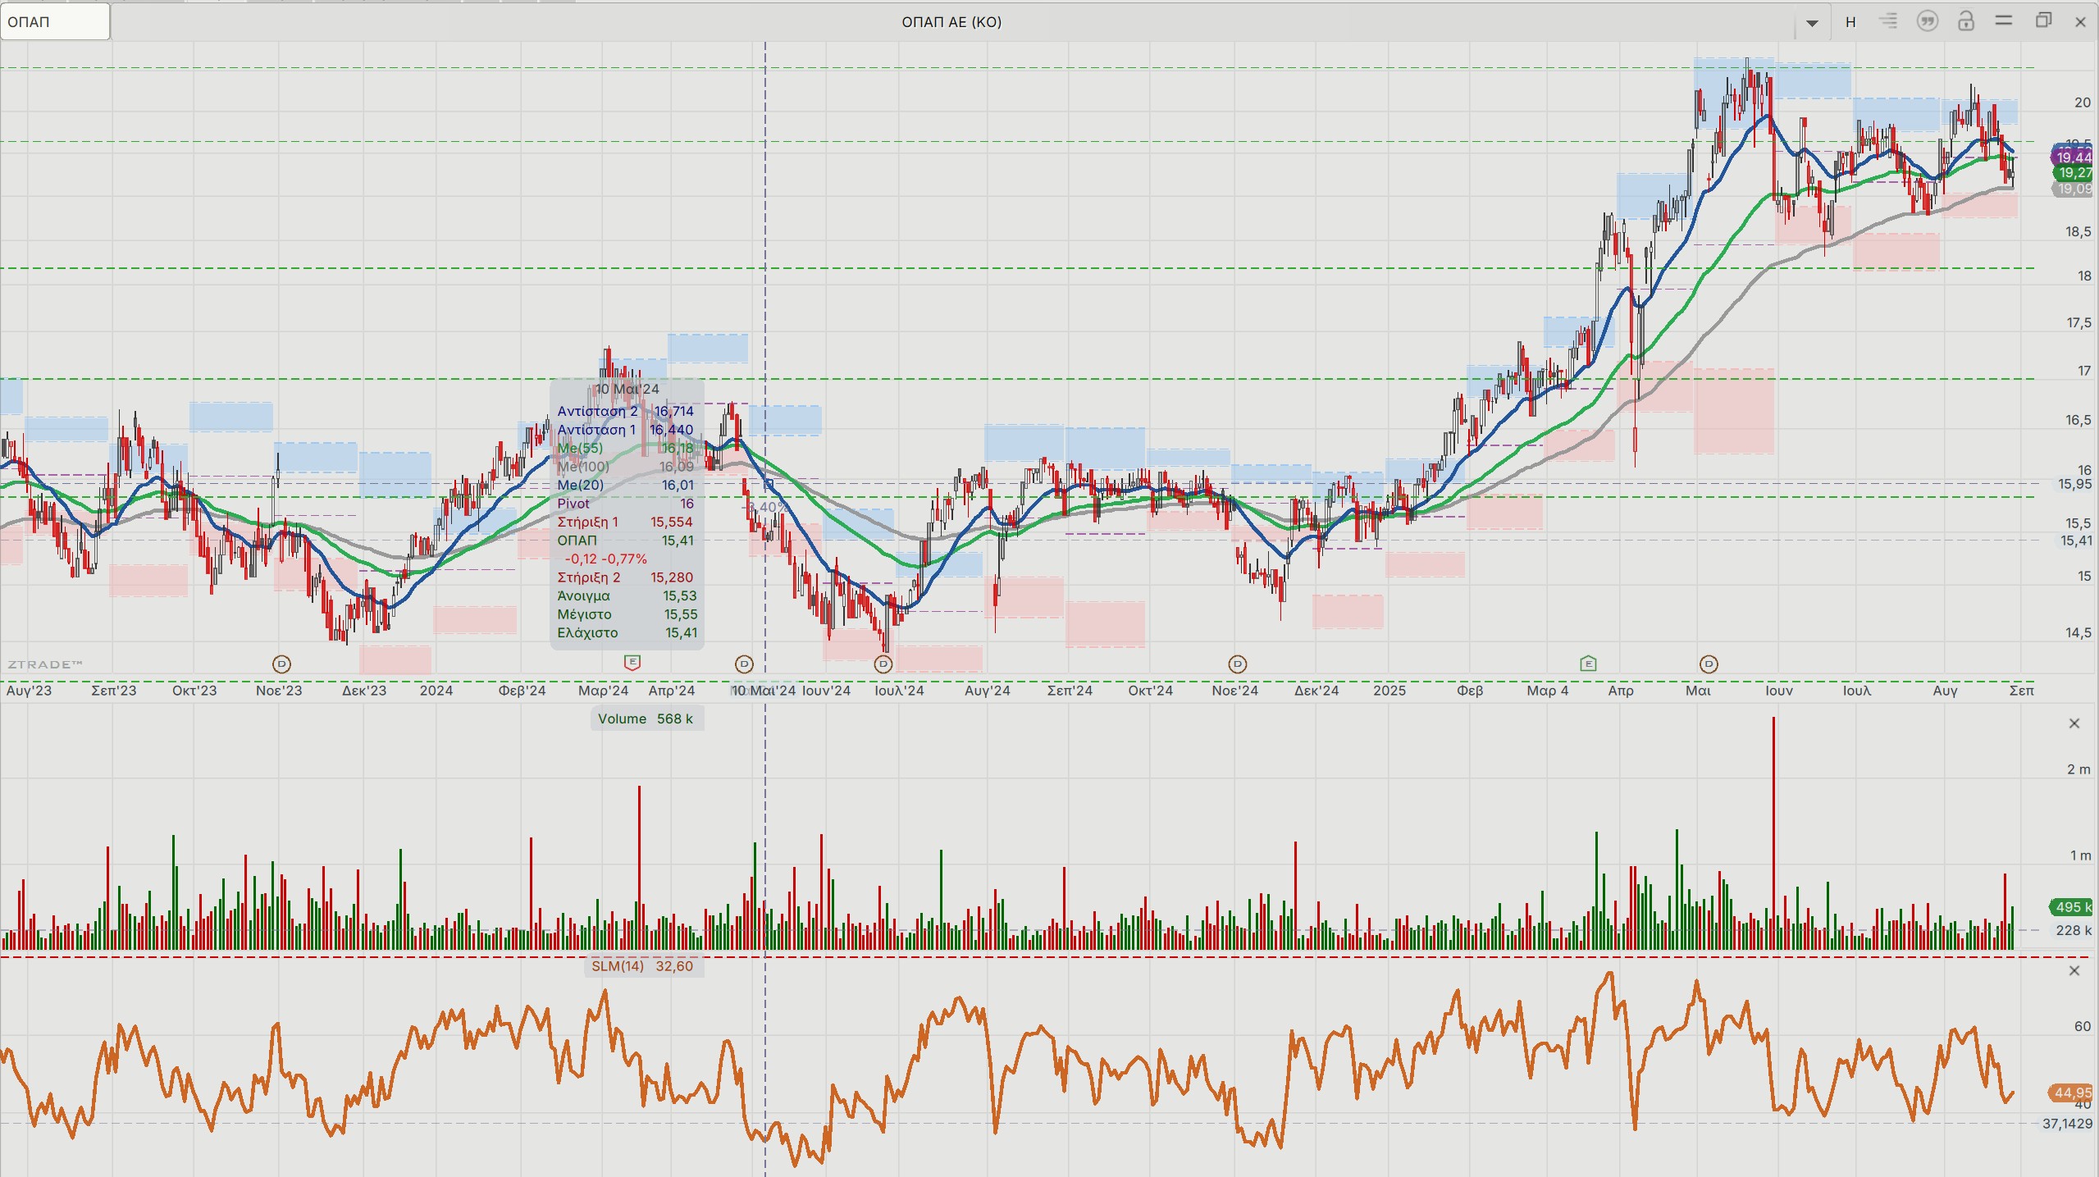Click the 15,95 axis price label
The image size is (2099, 1177).
click(x=2074, y=484)
